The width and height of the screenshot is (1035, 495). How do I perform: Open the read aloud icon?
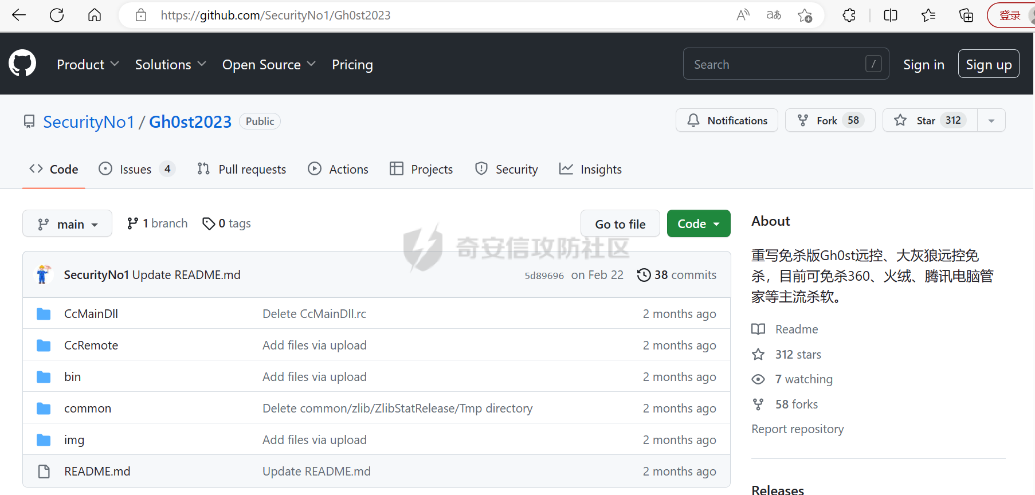click(x=743, y=15)
